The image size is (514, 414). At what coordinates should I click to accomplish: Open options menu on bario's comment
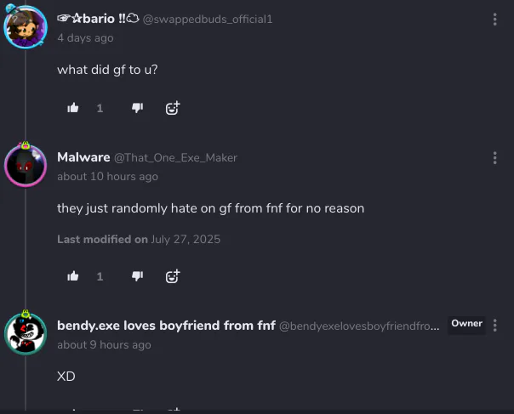pyautogui.click(x=494, y=20)
